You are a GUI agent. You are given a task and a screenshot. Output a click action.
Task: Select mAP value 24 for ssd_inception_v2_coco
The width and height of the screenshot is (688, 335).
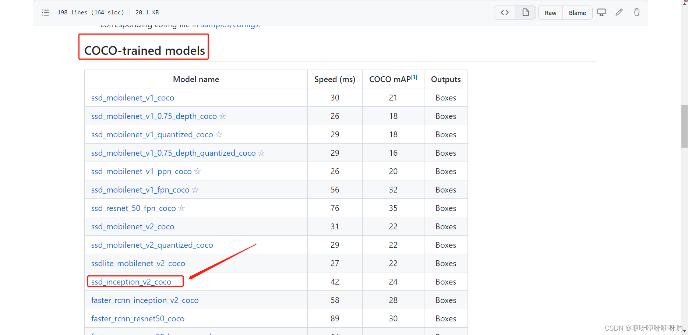393,282
